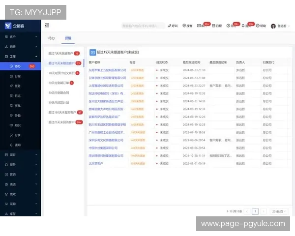Switch to the 待办 tab
This screenshot has height=236, width=295.
51,38
